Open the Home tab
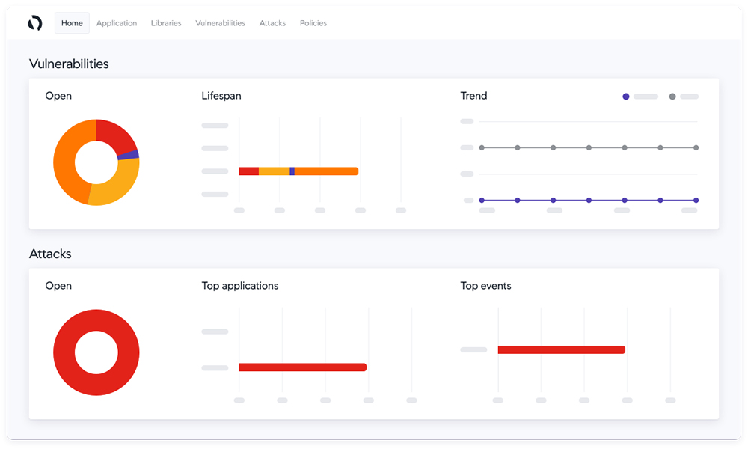 (72, 23)
